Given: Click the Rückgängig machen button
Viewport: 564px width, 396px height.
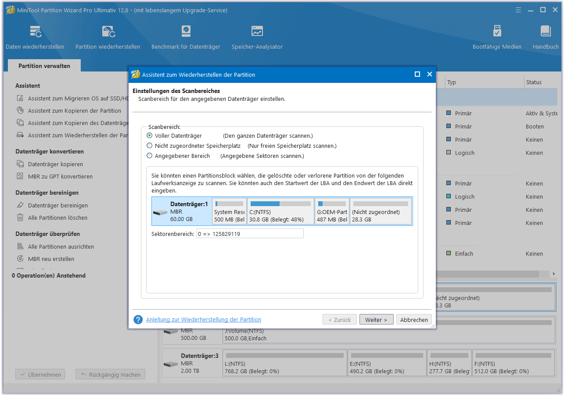Looking at the screenshot, I should click(110, 375).
